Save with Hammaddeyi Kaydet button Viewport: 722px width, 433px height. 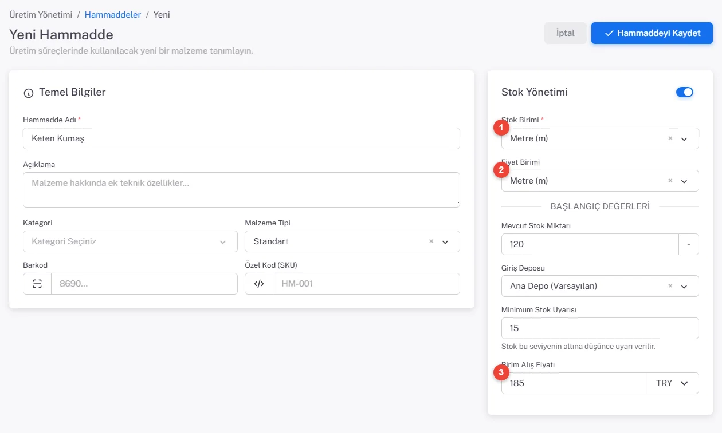click(x=652, y=33)
